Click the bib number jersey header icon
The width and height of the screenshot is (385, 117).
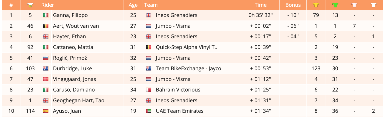coord(30,5)
